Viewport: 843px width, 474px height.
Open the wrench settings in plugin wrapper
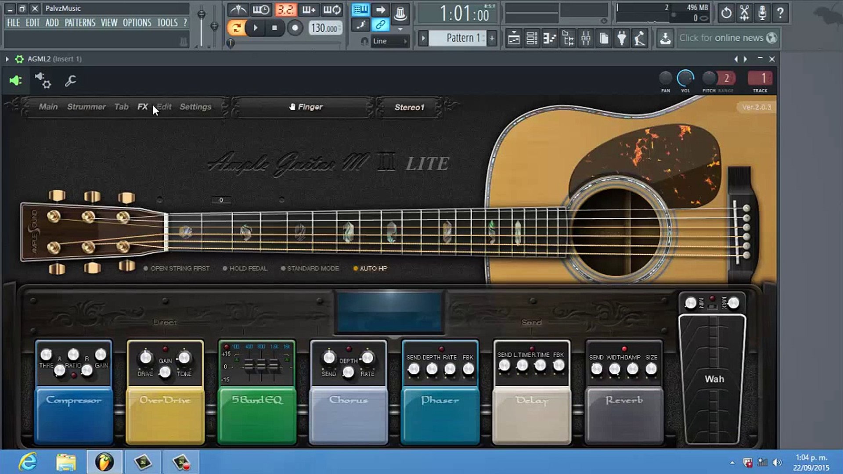click(x=70, y=81)
